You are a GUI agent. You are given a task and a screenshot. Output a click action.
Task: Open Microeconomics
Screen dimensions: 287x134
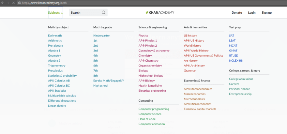pos(194,99)
